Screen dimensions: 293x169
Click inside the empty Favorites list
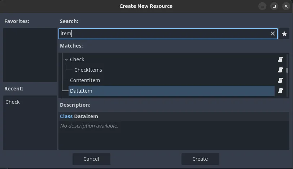[x=30, y=55]
